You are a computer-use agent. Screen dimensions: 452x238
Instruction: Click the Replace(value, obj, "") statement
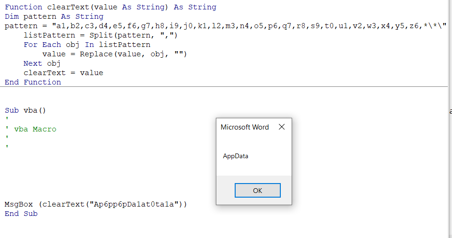[x=133, y=54]
